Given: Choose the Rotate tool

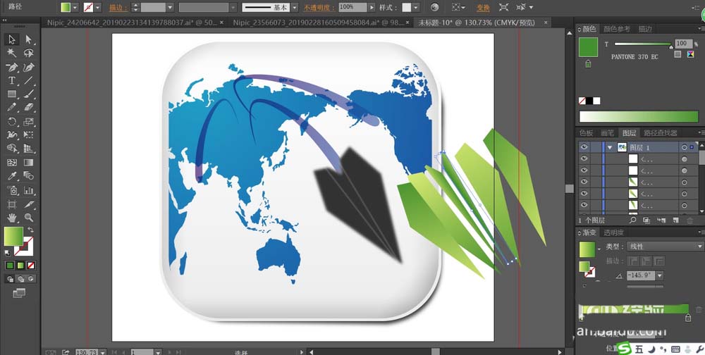Looking at the screenshot, I should [x=12, y=121].
